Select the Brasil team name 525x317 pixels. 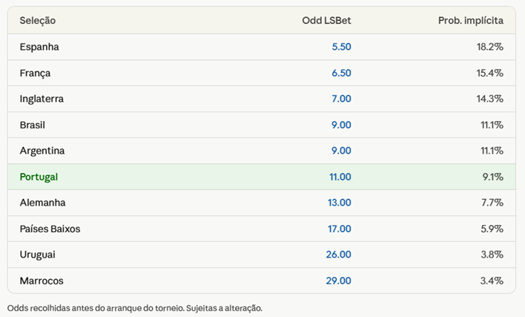pyautogui.click(x=32, y=125)
